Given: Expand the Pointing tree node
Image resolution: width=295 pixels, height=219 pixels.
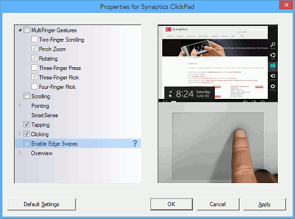Looking at the screenshot, I should click(20, 105).
